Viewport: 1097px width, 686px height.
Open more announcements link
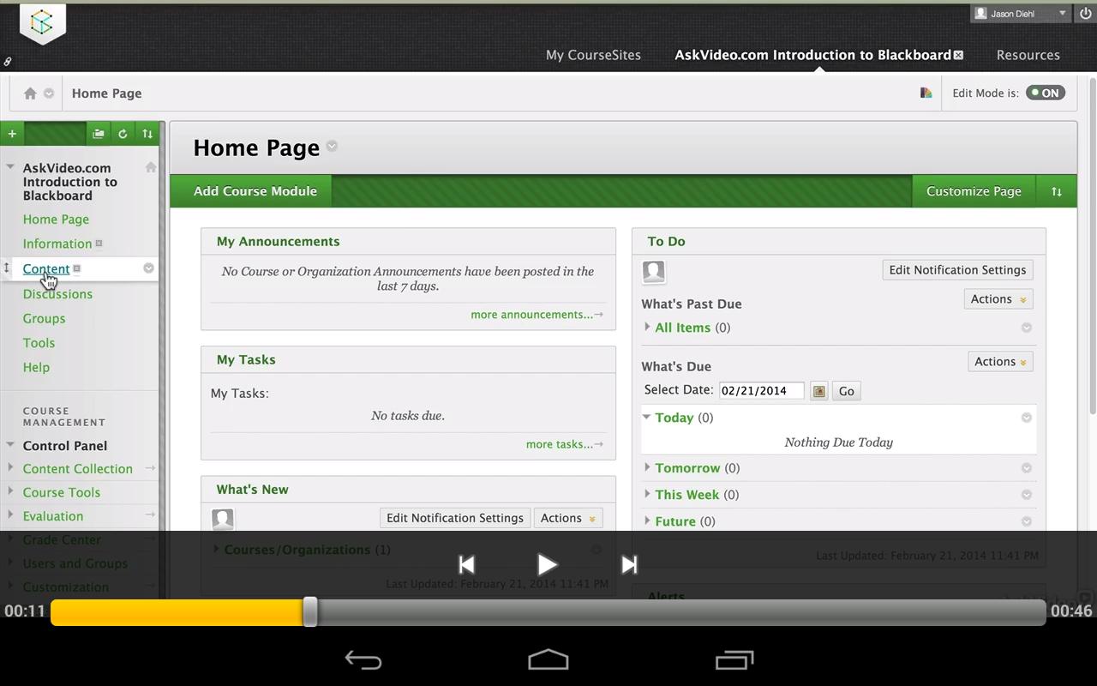coord(537,315)
